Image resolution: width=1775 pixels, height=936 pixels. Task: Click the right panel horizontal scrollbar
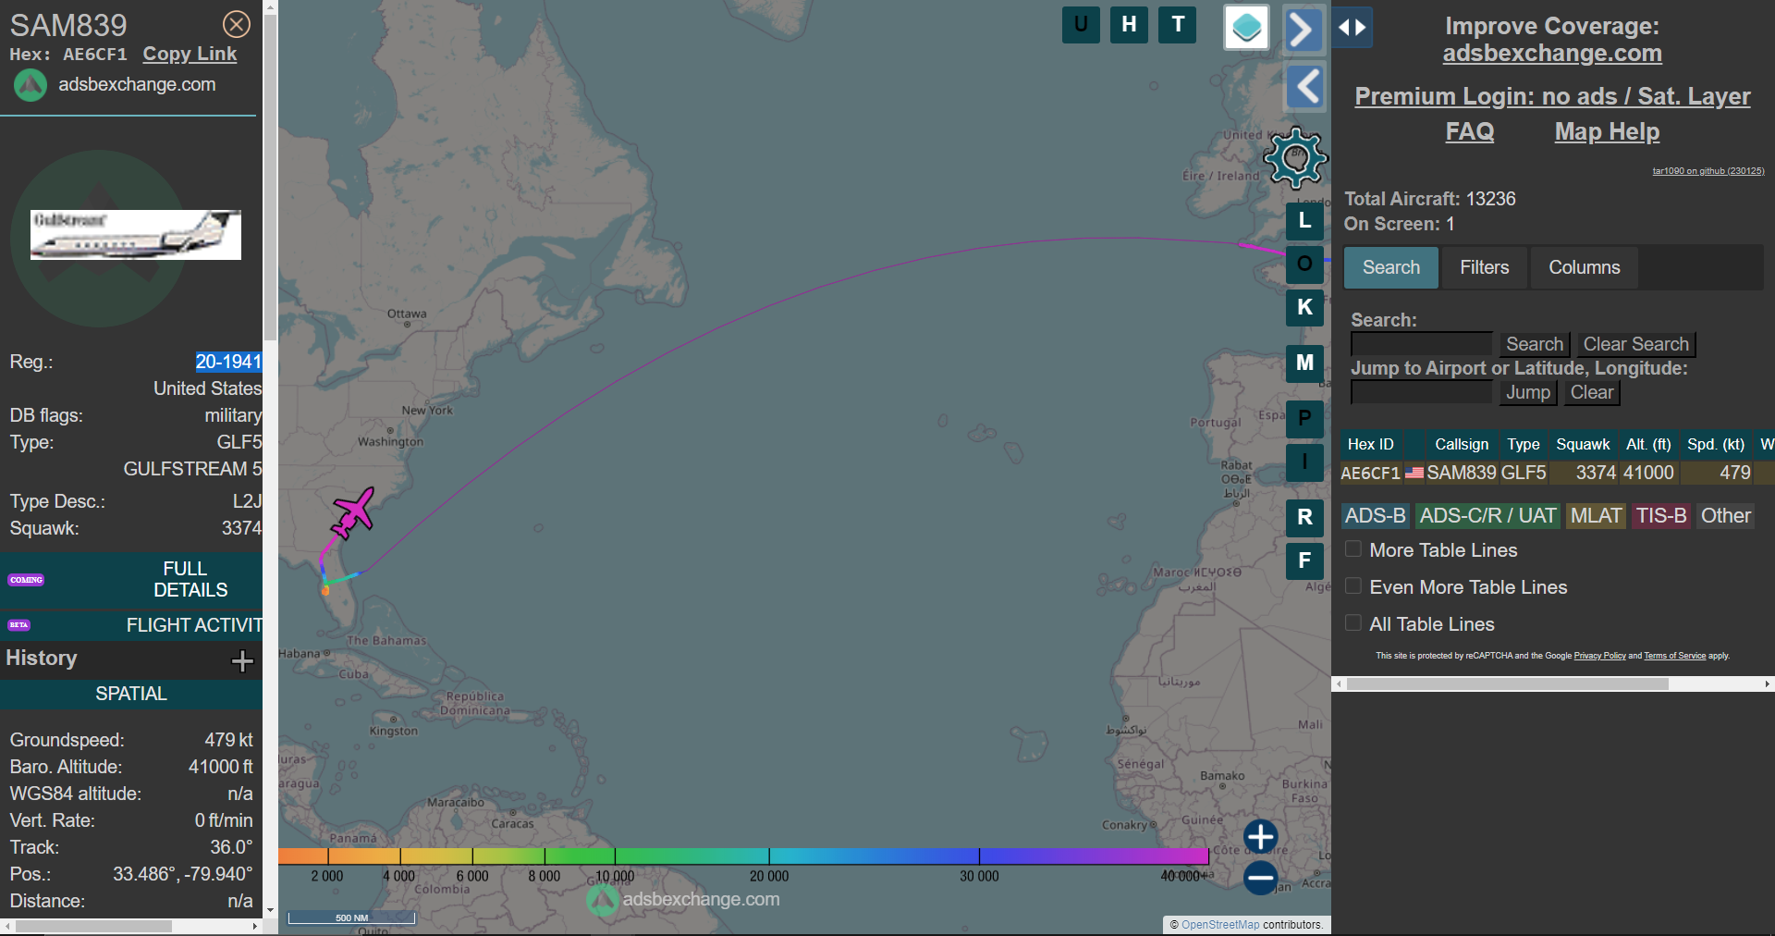[x=1507, y=684]
